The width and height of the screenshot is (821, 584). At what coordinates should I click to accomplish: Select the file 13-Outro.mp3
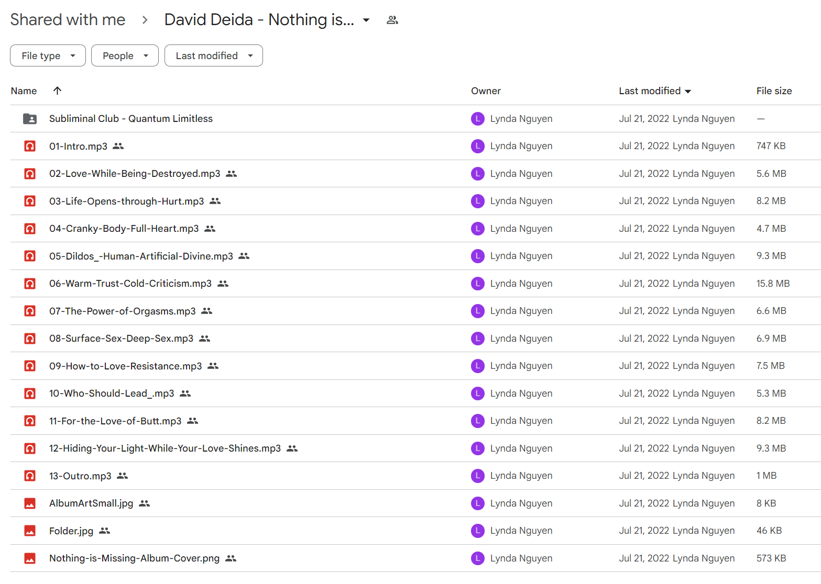tap(80, 476)
